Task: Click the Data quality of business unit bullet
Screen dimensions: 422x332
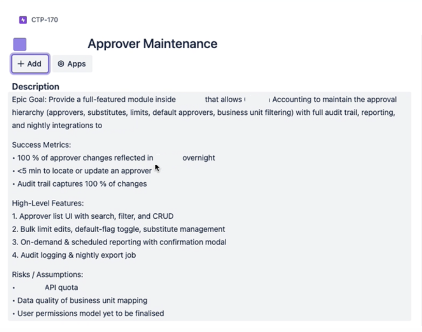Action: 82,300
